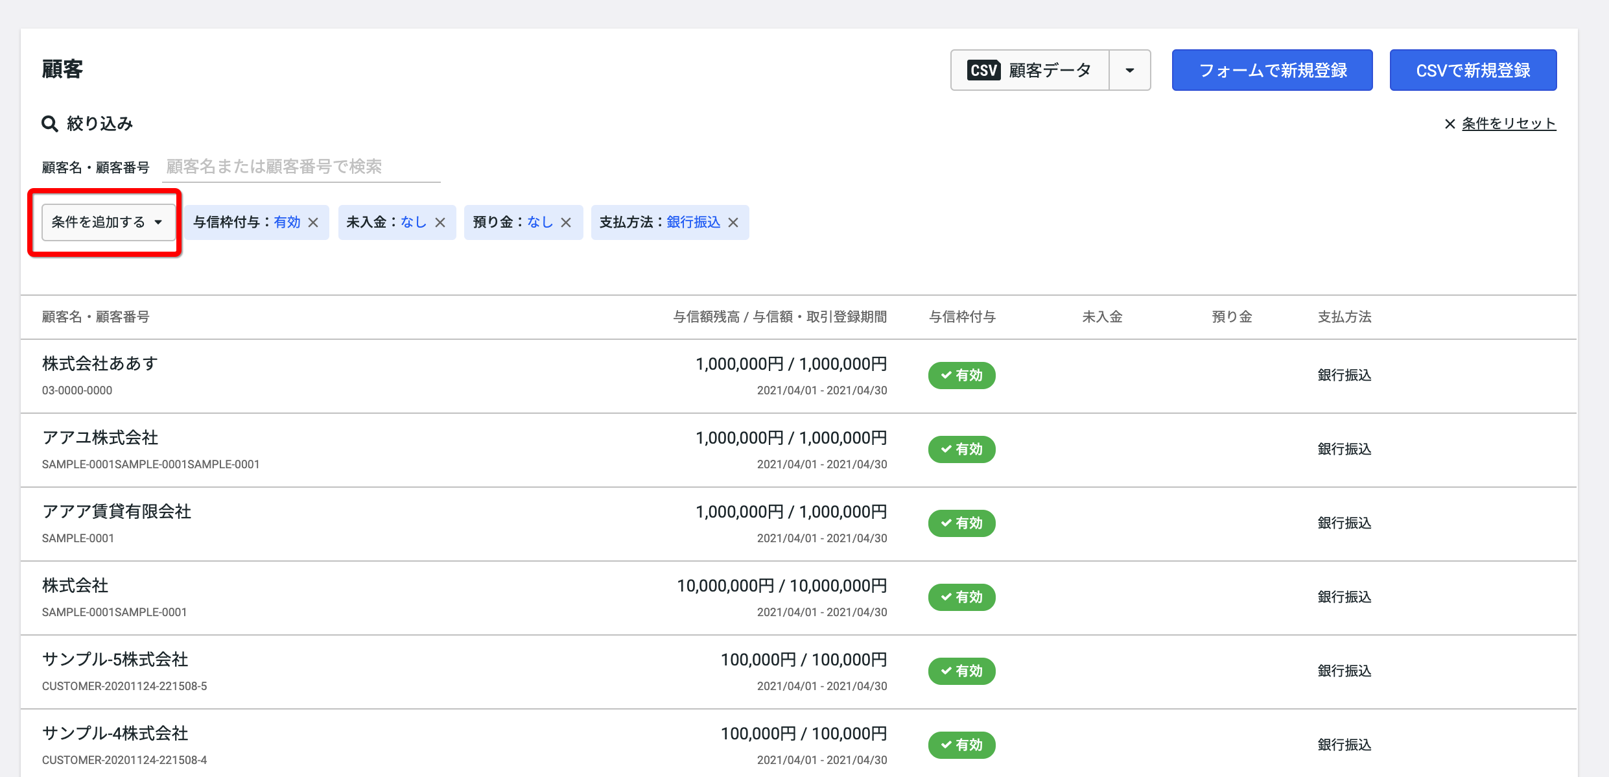Viewport: 1609px width, 777px height.
Task: Click the 有効 badge for アアユ株式会社
Action: point(961,449)
